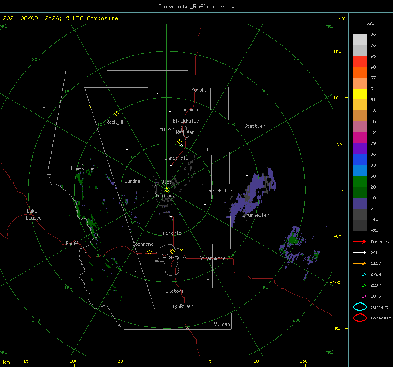The height and width of the screenshot is (367, 393).
Task: Click the Ponoka city label
Action: (x=199, y=90)
